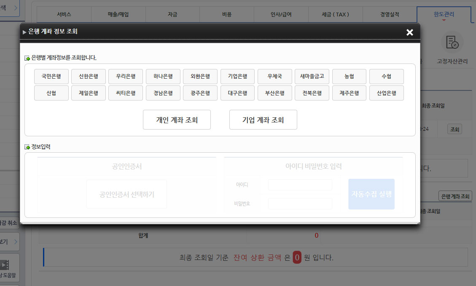Image resolution: width=476 pixels, height=286 pixels.
Task: Click the 마감 취소 sidebar button
Action: 8,222
